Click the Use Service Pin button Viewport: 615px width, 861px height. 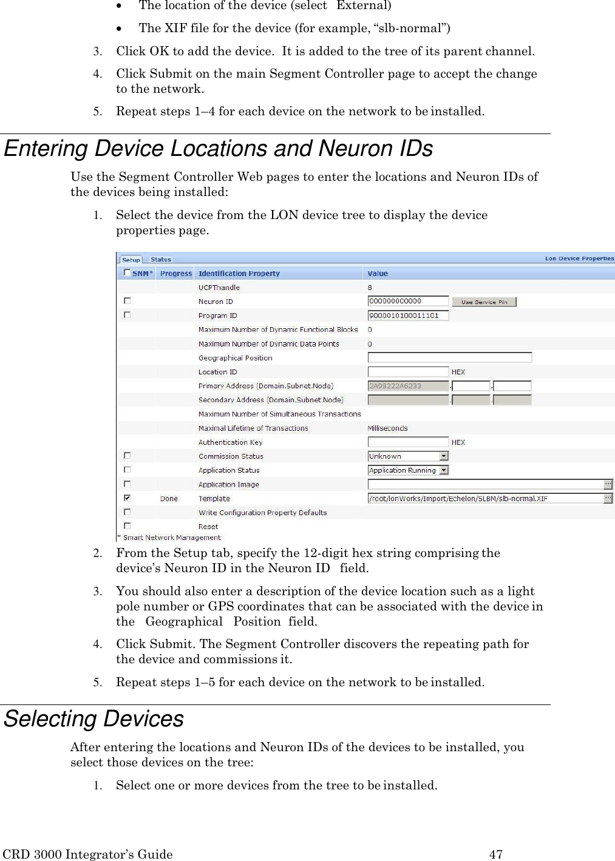(483, 302)
